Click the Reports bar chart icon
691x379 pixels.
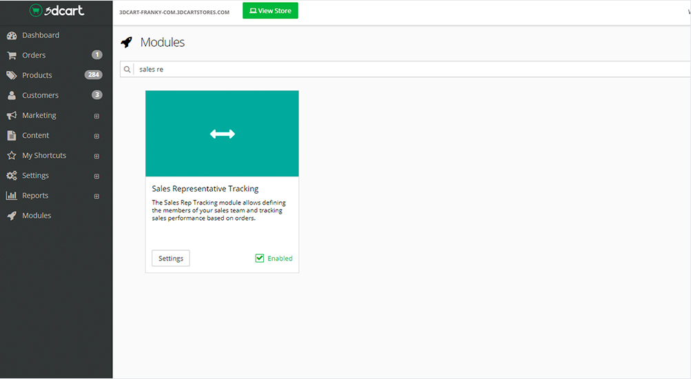coord(12,196)
